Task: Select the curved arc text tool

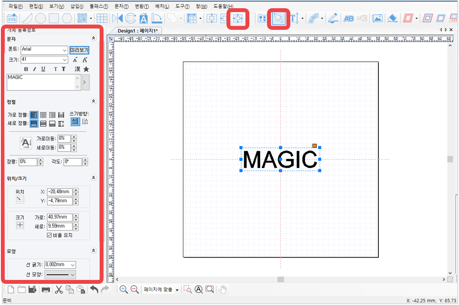Action: 314,18
